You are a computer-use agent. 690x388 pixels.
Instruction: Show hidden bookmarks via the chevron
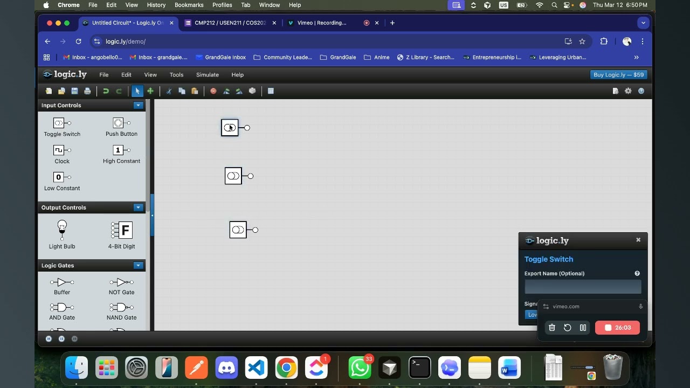(637, 57)
